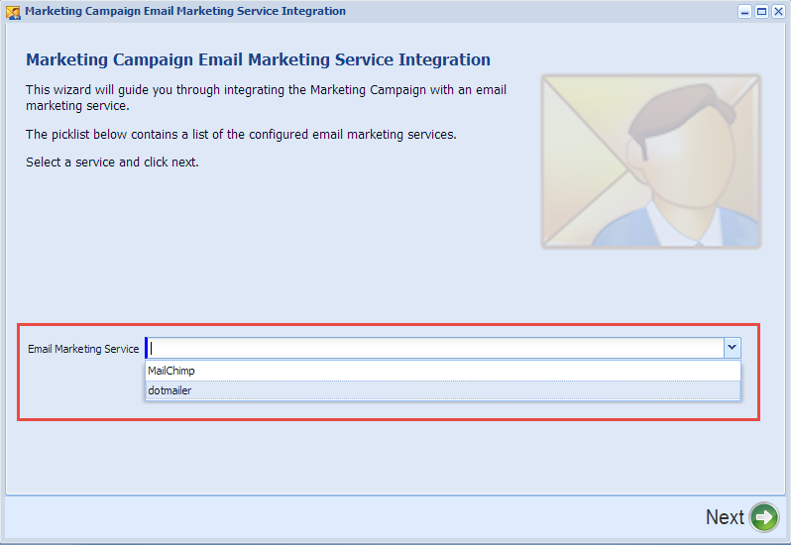Click the 'Select a service and click next' text
The width and height of the screenshot is (791, 545).
point(112,163)
